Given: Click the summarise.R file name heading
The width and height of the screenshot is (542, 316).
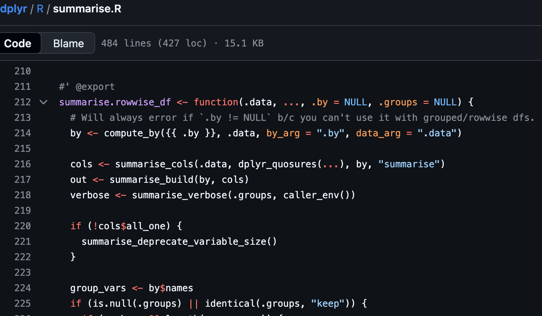Looking at the screenshot, I should (x=87, y=9).
